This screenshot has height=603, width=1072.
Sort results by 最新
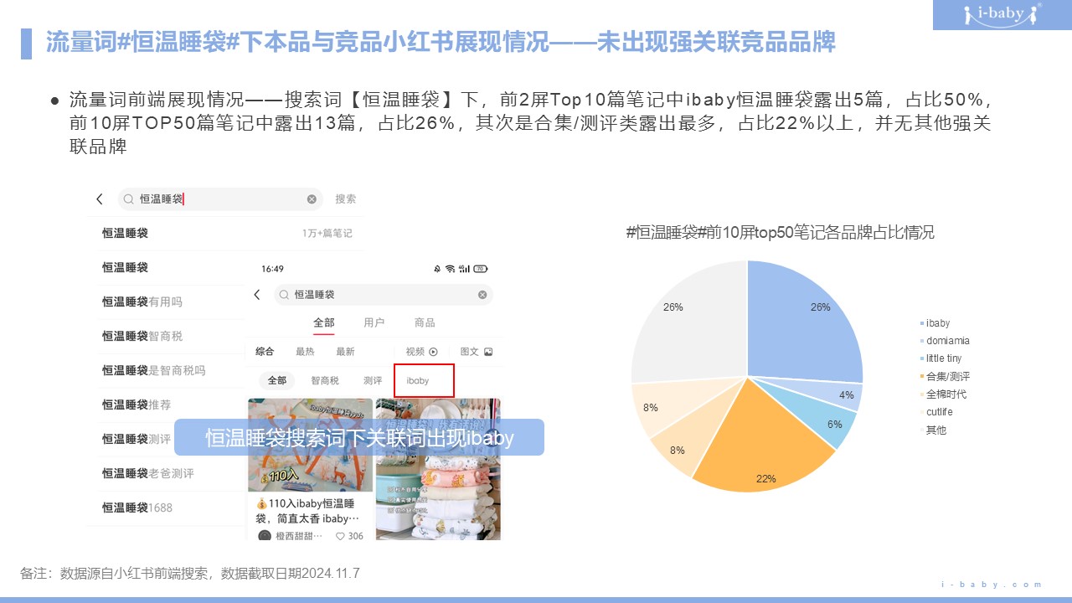(345, 352)
